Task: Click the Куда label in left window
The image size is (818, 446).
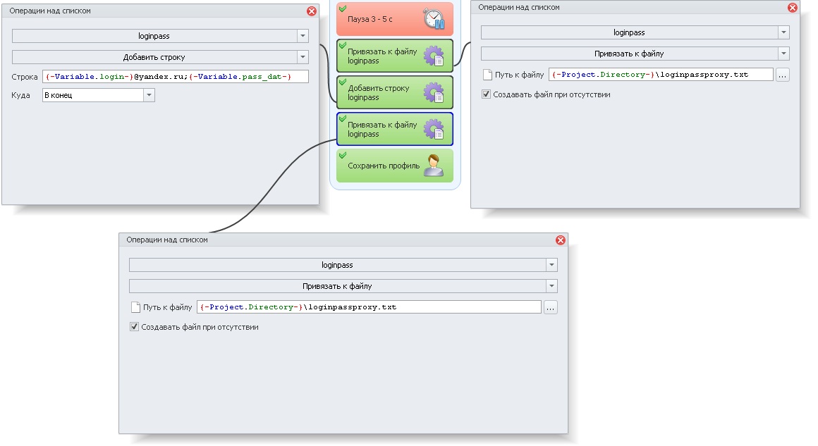Action: point(21,95)
